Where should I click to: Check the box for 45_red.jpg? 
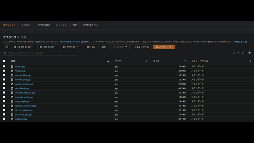(x=4, y=66)
